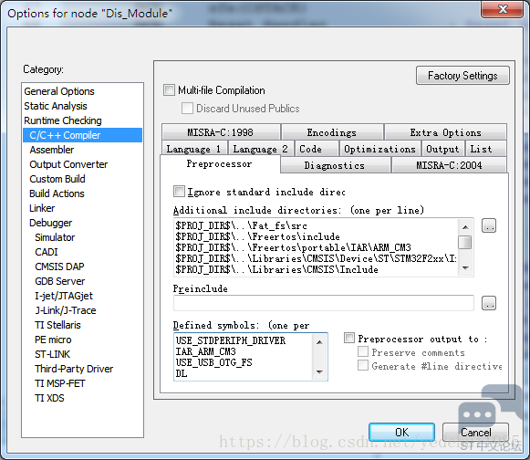Open the Extra Options tab
This screenshot has height=460, width=530.
(445, 132)
